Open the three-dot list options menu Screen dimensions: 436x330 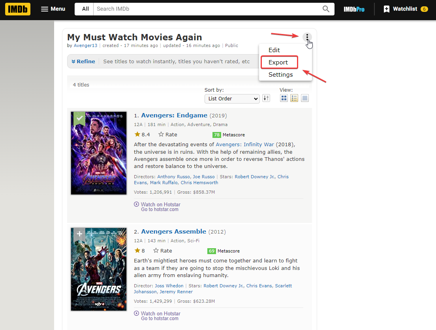307,38
